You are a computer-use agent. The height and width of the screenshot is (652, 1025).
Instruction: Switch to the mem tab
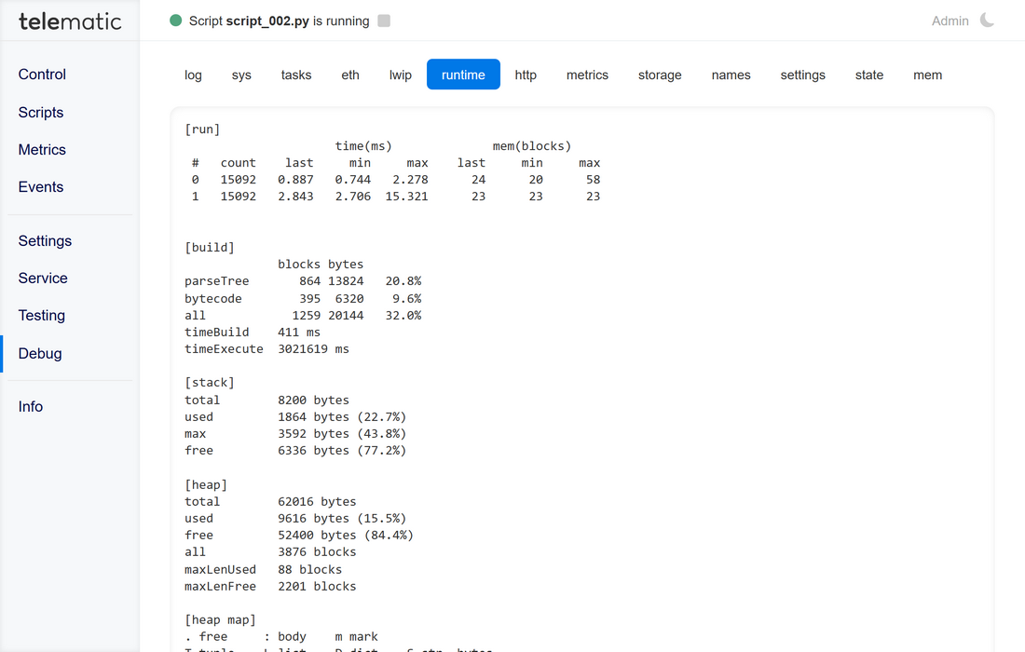point(927,75)
